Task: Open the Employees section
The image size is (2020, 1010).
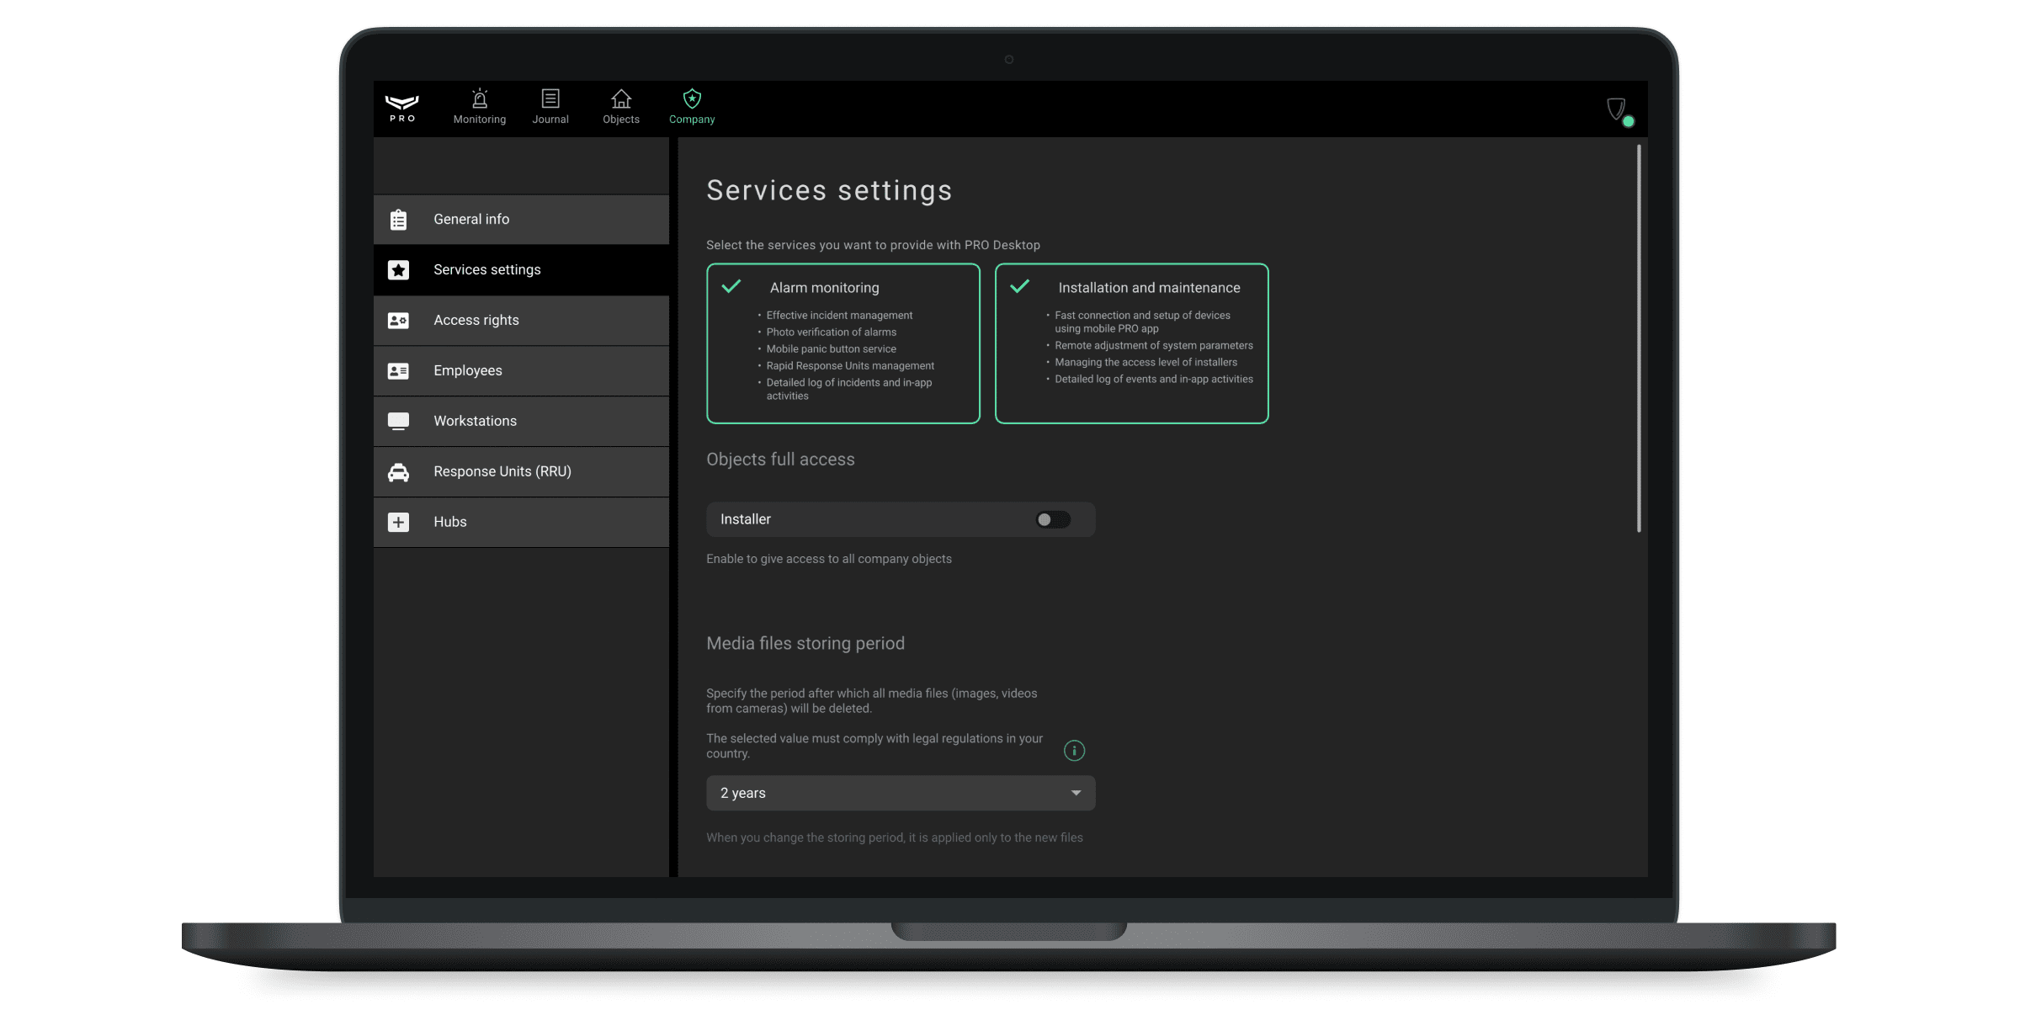Action: (x=521, y=371)
